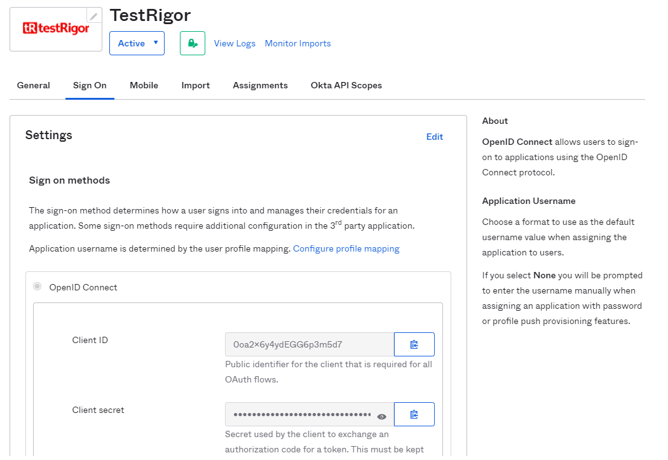668x460 pixels.
Task: Click Edit in the Settings panel
Action: (x=434, y=137)
